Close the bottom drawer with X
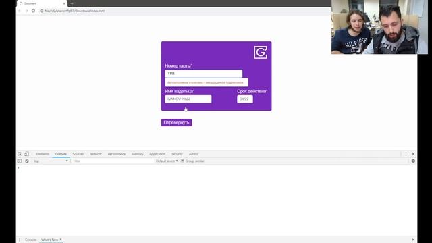The image size is (432, 243). pyautogui.click(x=413, y=240)
